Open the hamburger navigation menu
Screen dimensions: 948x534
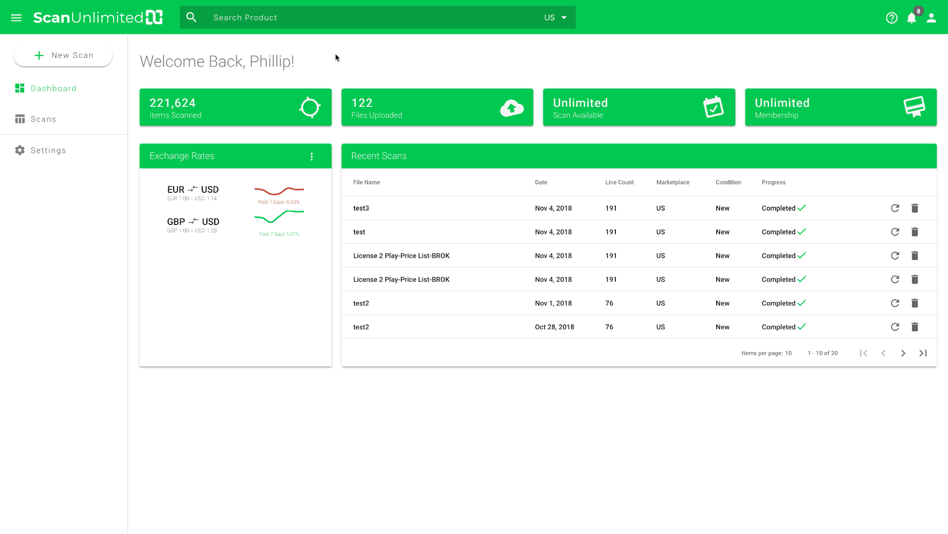16,18
